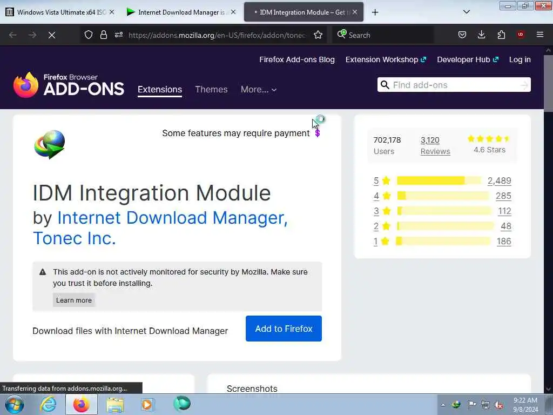Click the purple dollar payment icon
The width and height of the screenshot is (553, 415).
[x=318, y=133]
